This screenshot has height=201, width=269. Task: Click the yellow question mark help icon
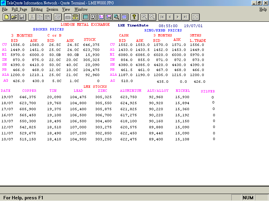point(134,17)
